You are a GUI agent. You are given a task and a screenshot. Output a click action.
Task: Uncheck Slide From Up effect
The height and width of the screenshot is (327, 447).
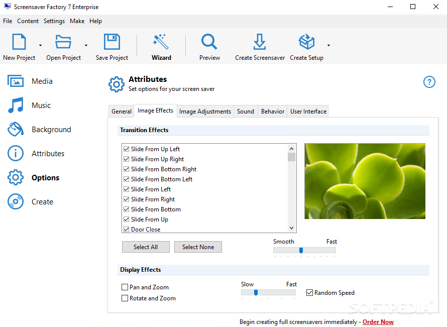coord(126,219)
